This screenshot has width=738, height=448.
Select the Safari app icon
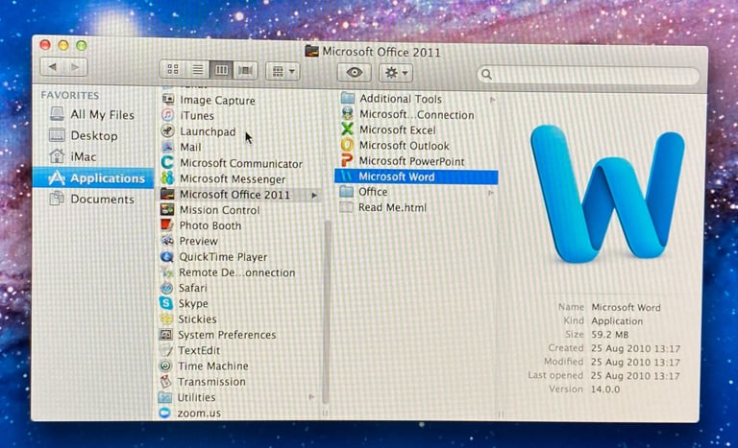click(x=166, y=287)
